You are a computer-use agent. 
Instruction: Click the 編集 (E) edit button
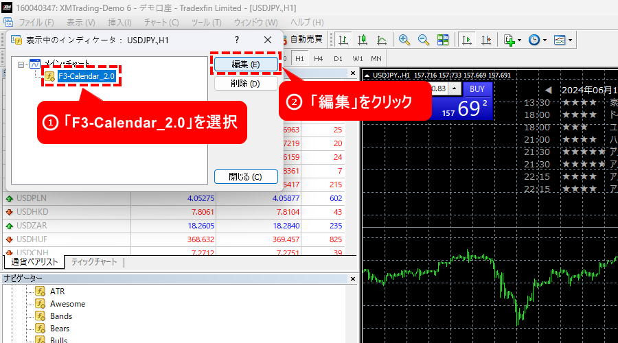click(x=246, y=64)
